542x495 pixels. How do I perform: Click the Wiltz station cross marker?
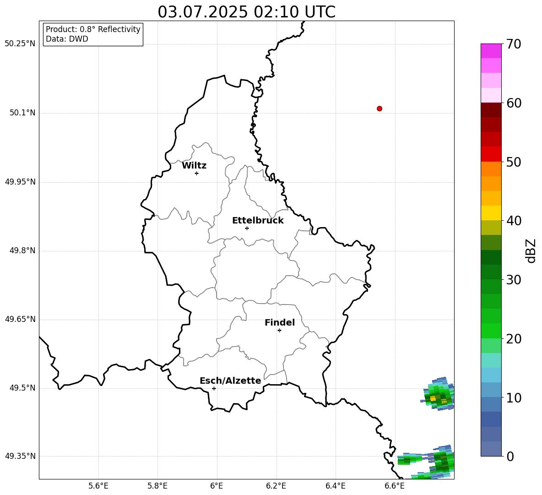pyautogui.click(x=197, y=173)
